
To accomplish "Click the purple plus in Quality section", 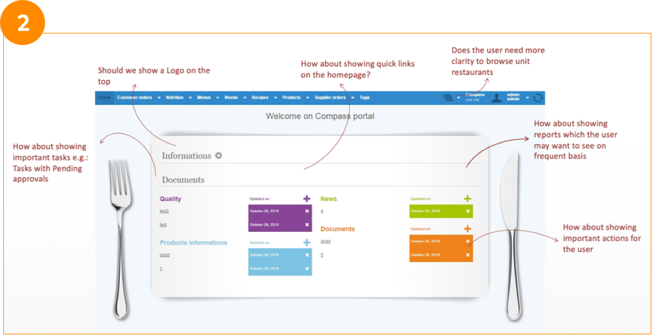I will (307, 199).
